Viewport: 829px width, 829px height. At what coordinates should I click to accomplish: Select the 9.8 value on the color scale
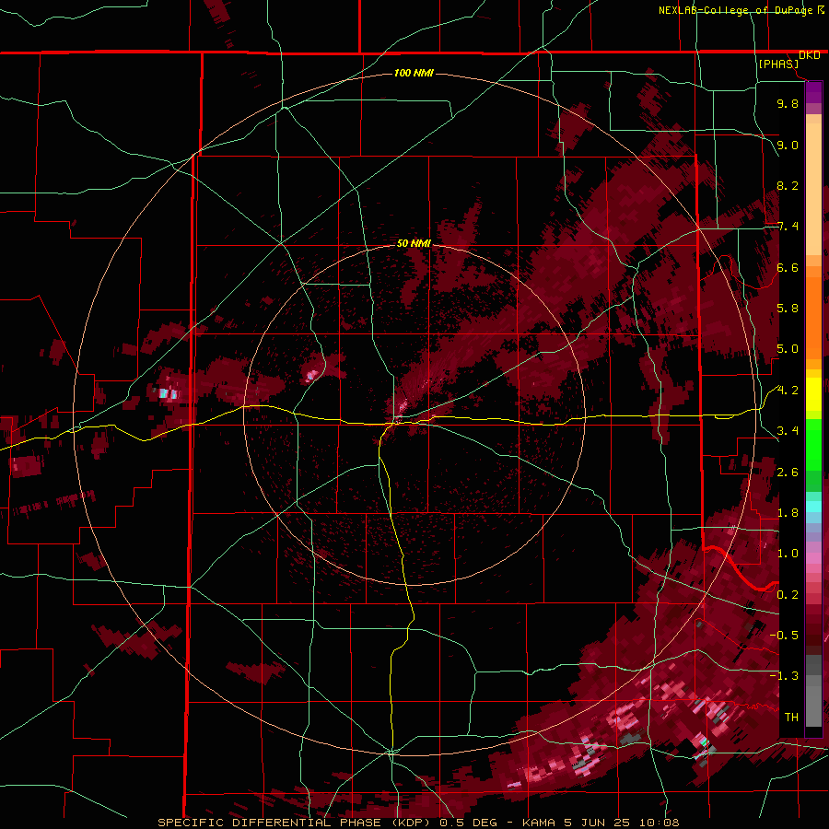[788, 103]
